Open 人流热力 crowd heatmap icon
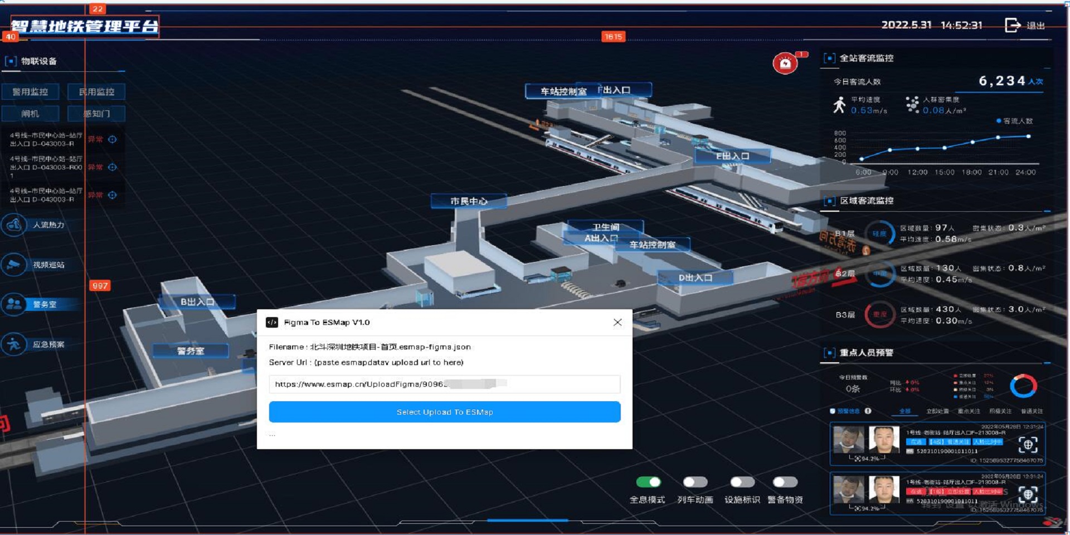This screenshot has width=1070, height=535. pos(13,225)
